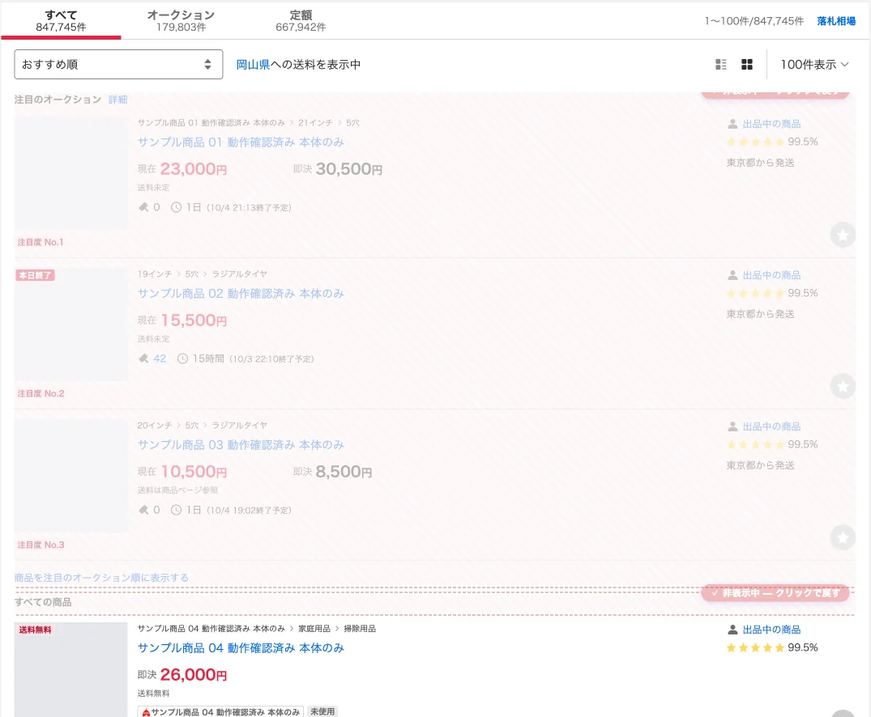Open title サンプル商品 04 動作確認済み
This screenshot has height=717, width=871.
(241, 648)
